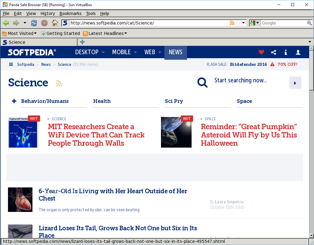This screenshot has width=314, height=245.
Task: Select the NEWS navigation tab
Action: (x=176, y=52)
